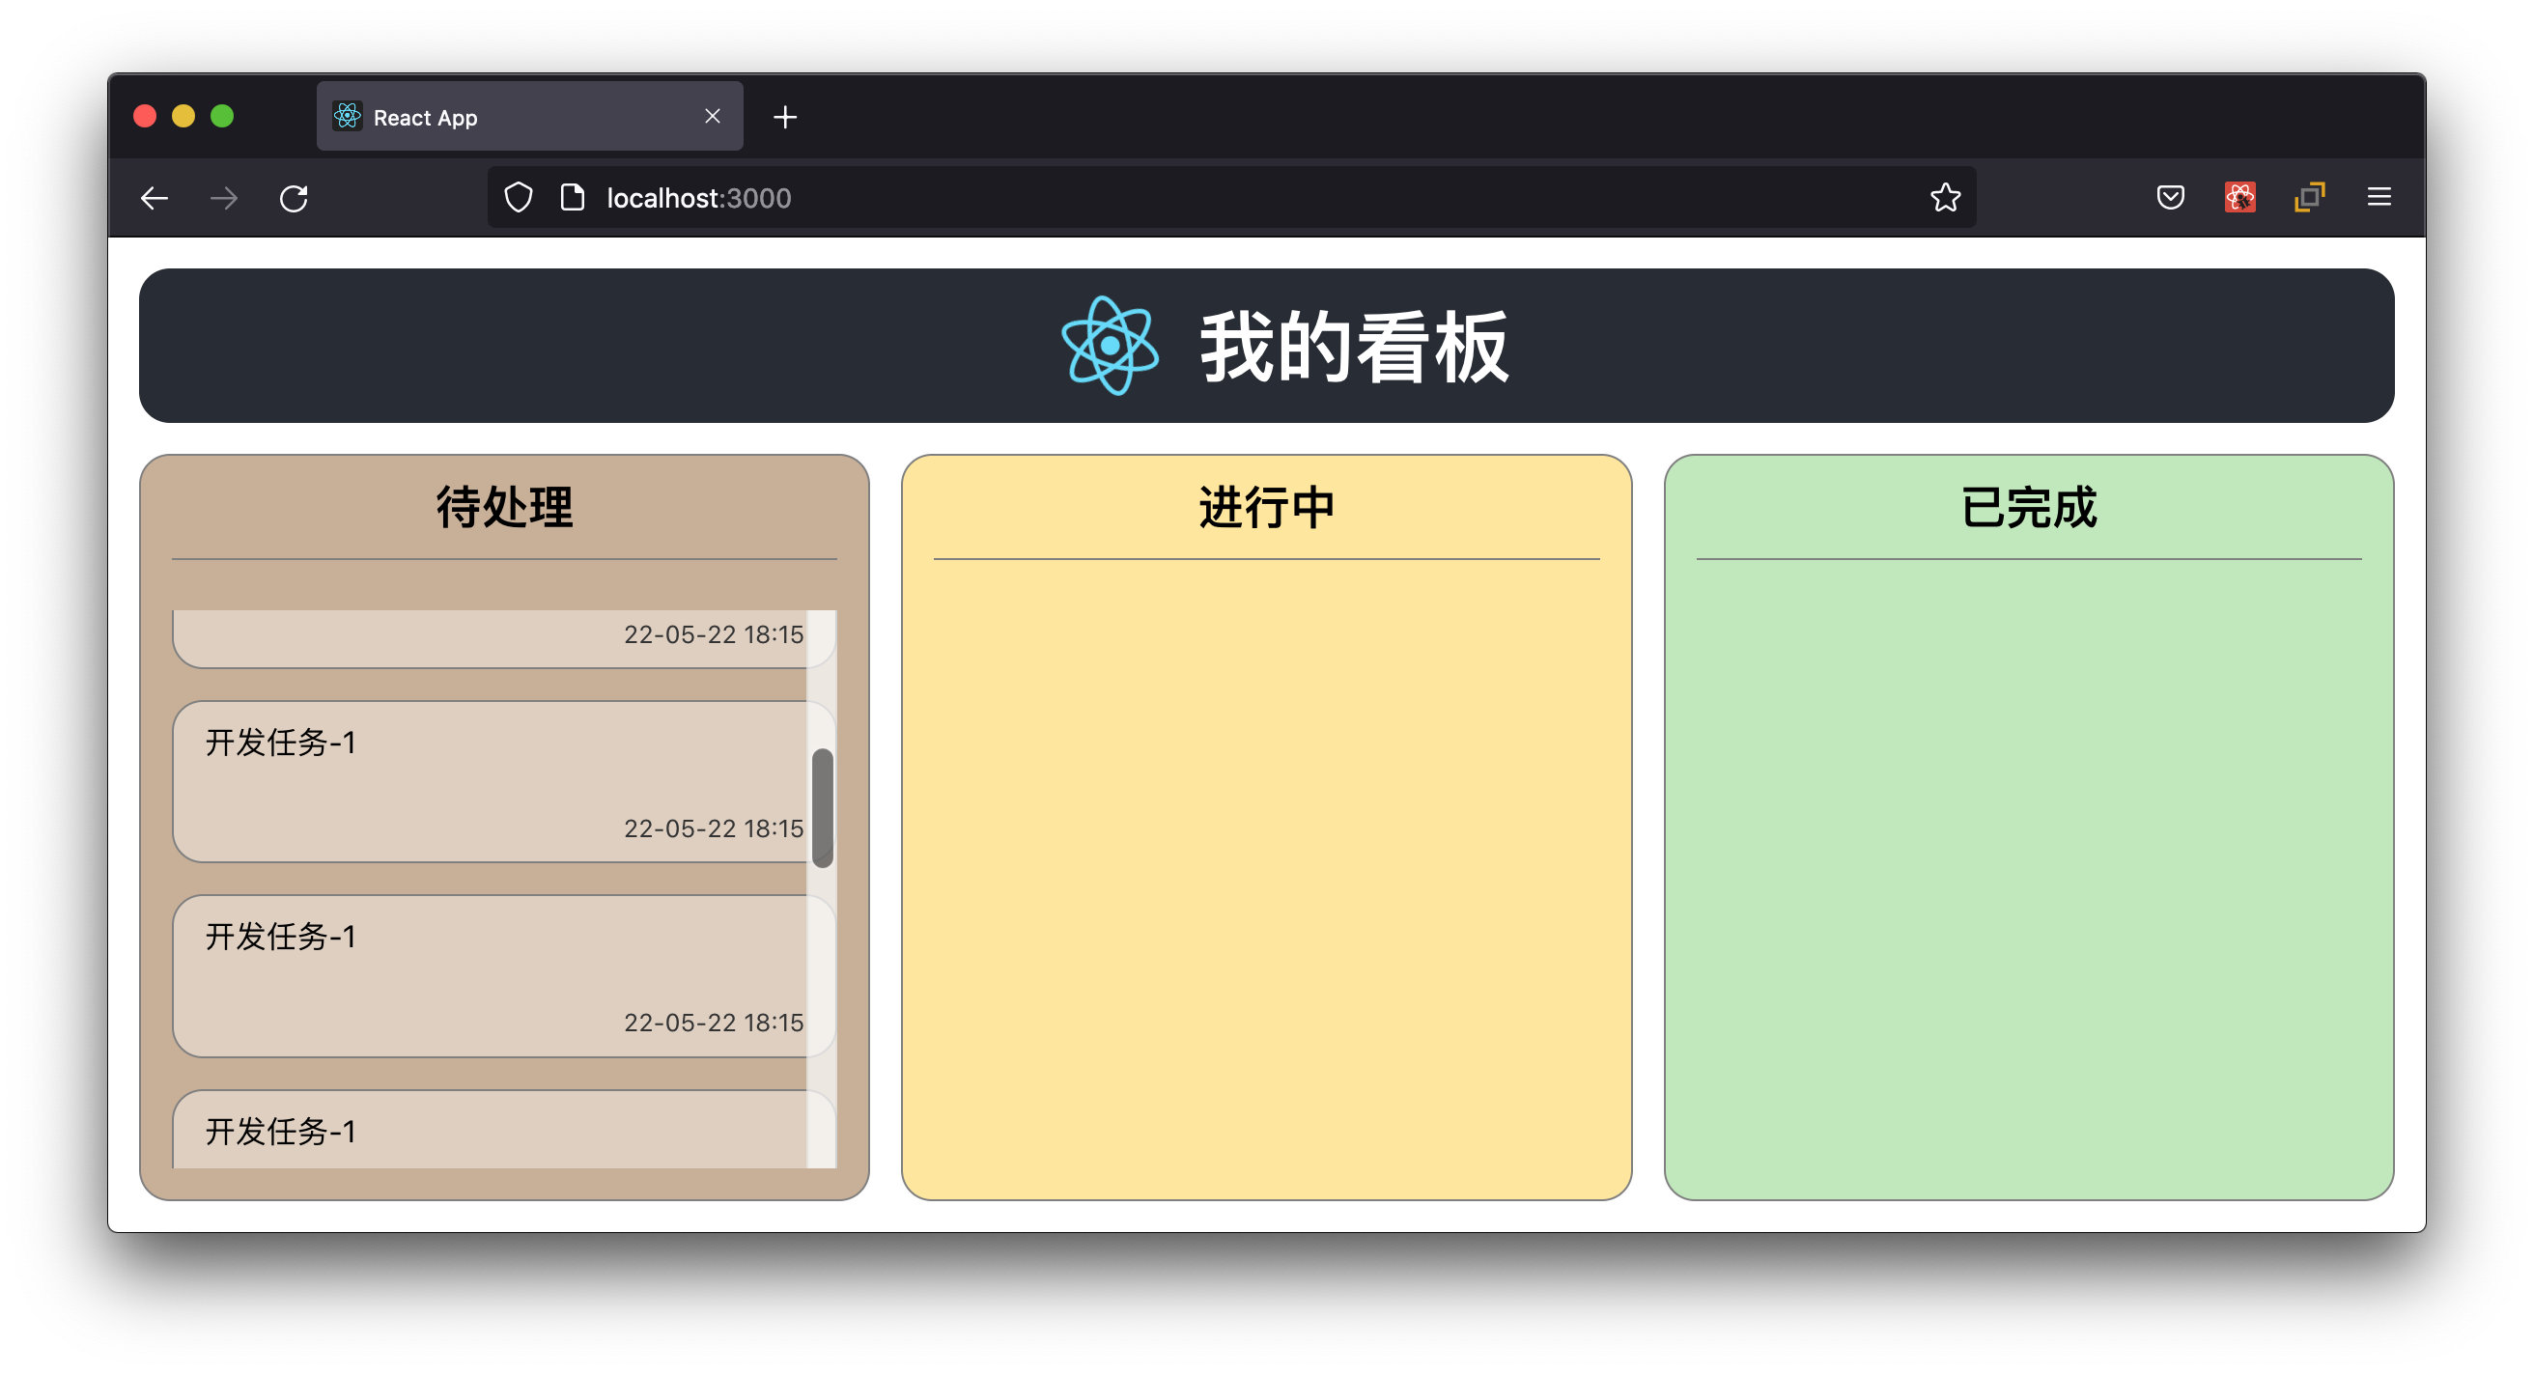Screen dimensions: 2534x1375
Task: Click the 进行中 column heading
Action: (x=1266, y=508)
